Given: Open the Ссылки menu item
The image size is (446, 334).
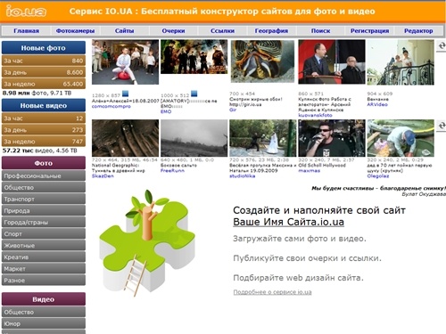Looking at the screenshot, I should [x=222, y=31].
